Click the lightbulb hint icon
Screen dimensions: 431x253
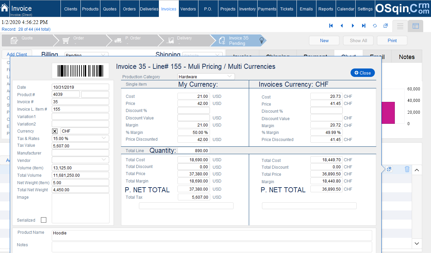pos(261,40)
